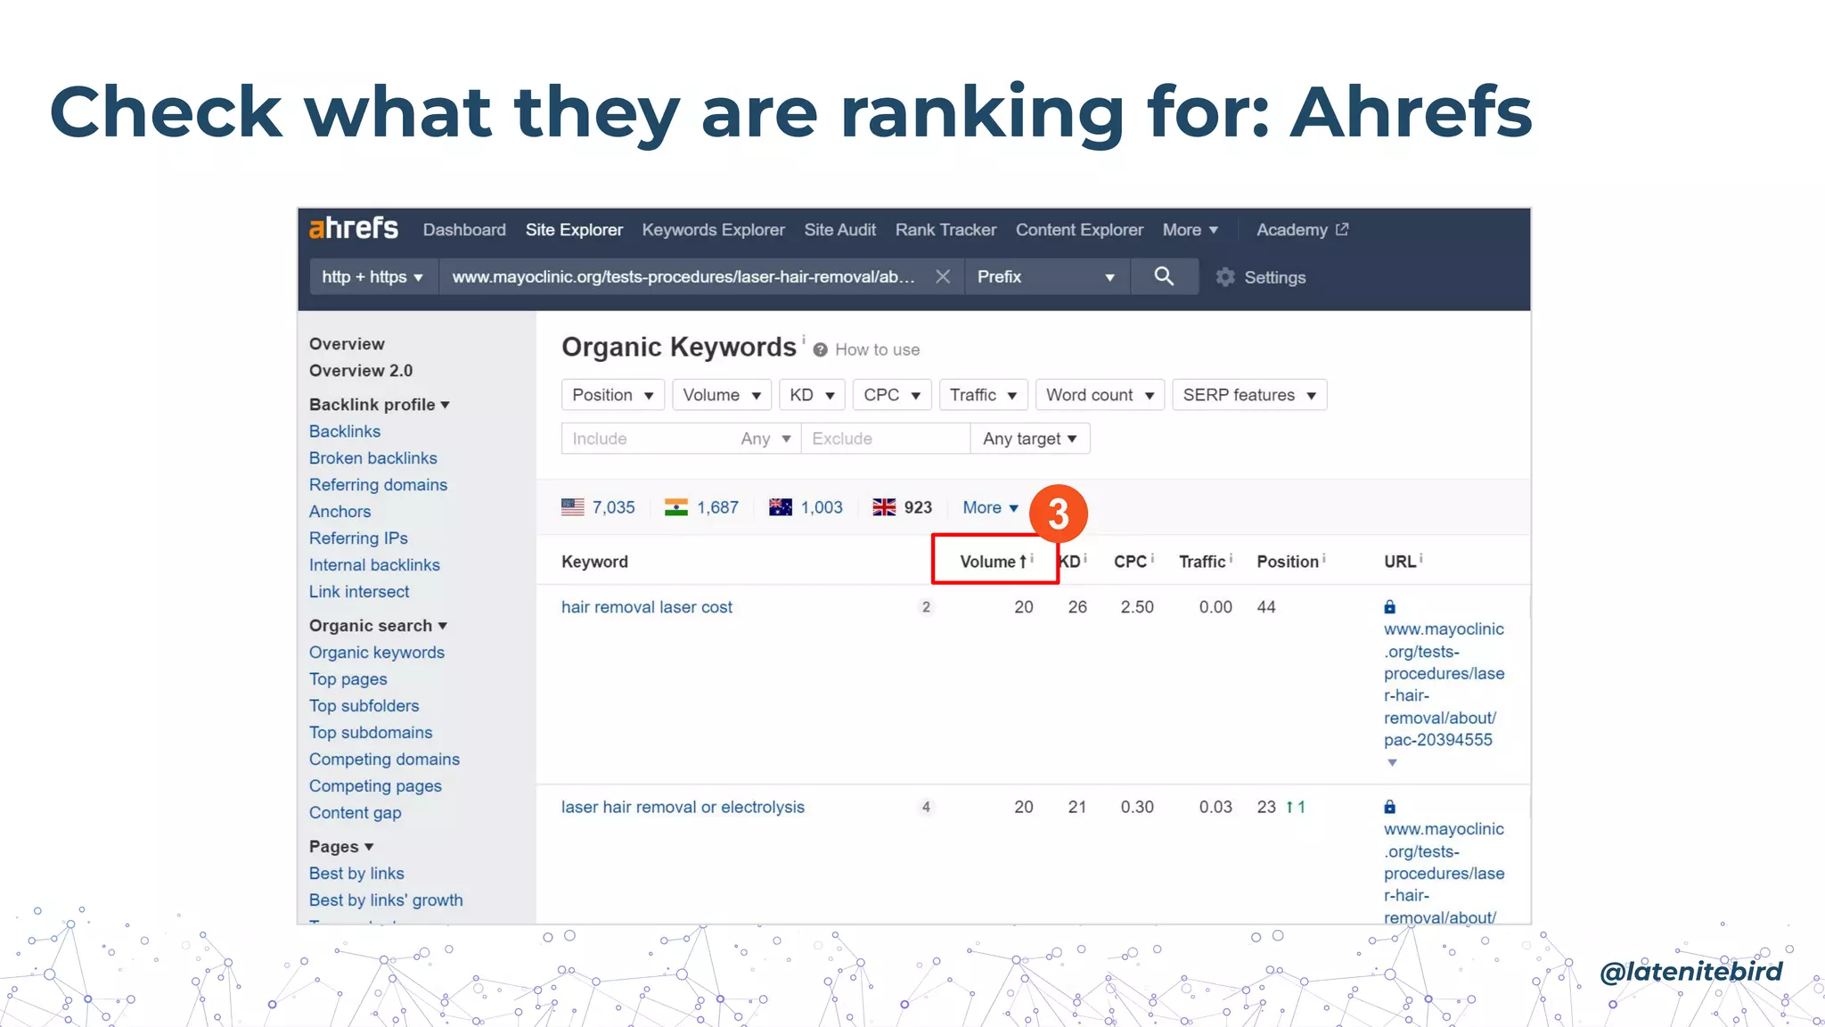The width and height of the screenshot is (1825, 1027).
Task: Collapse the Backlink profile section
Action: [x=379, y=405]
